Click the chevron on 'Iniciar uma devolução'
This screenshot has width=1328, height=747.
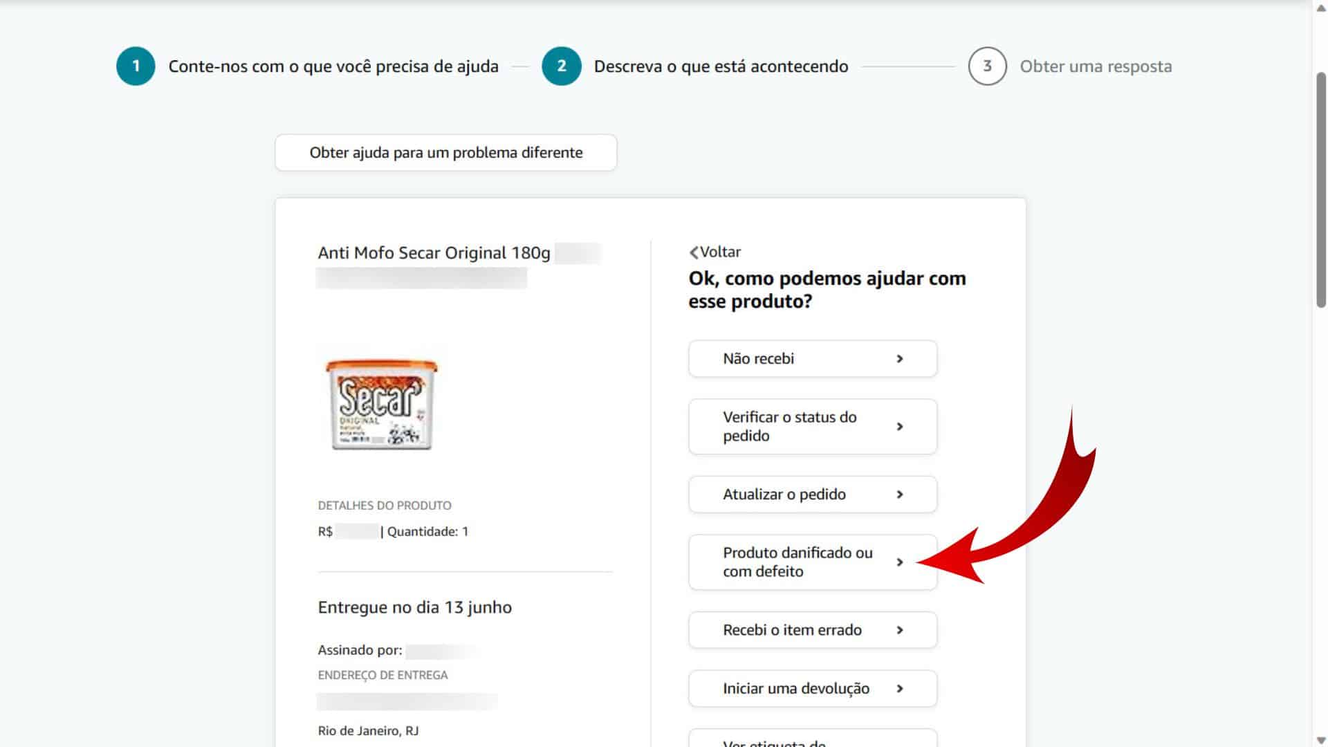(900, 688)
